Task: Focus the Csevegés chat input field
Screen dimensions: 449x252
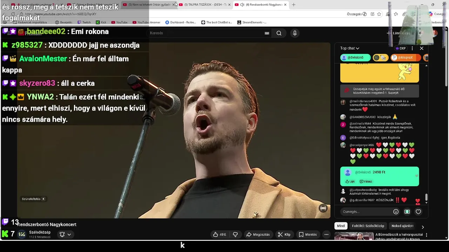Action: click(366, 212)
